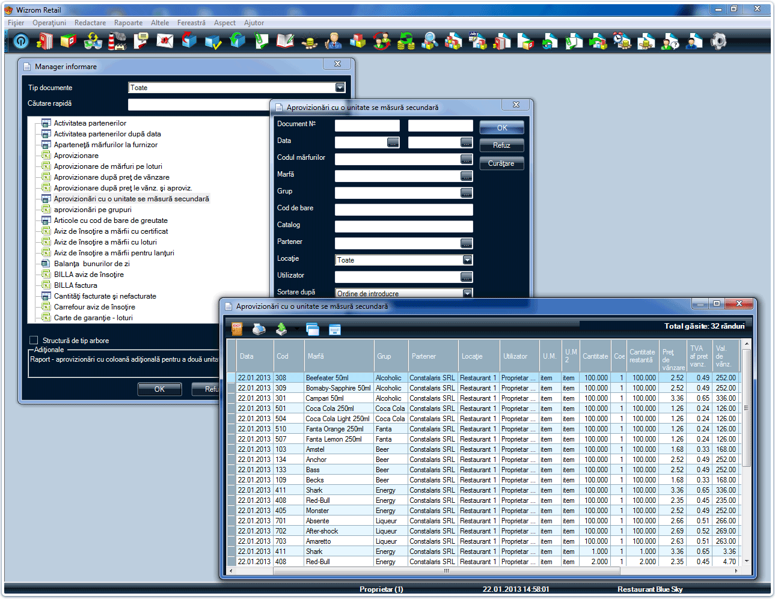Image resolution: width=775 pixels, height=599 pixels.
Task: Open the Operațiuni menu
Action: pos(49,23)
